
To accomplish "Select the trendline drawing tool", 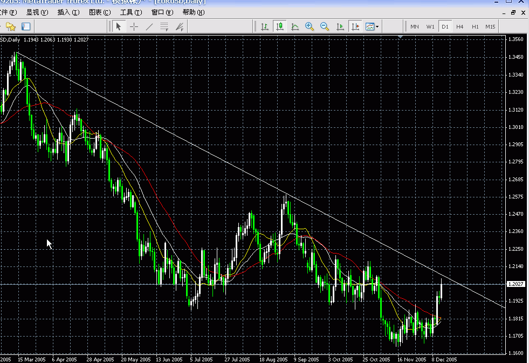I will [x=149, y=26].
